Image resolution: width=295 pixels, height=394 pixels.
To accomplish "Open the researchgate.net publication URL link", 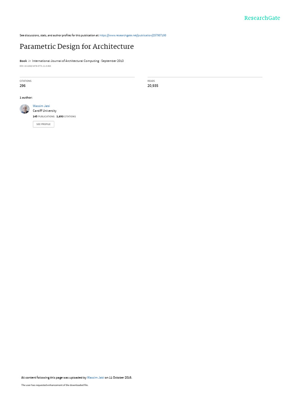I will point(133,35).
